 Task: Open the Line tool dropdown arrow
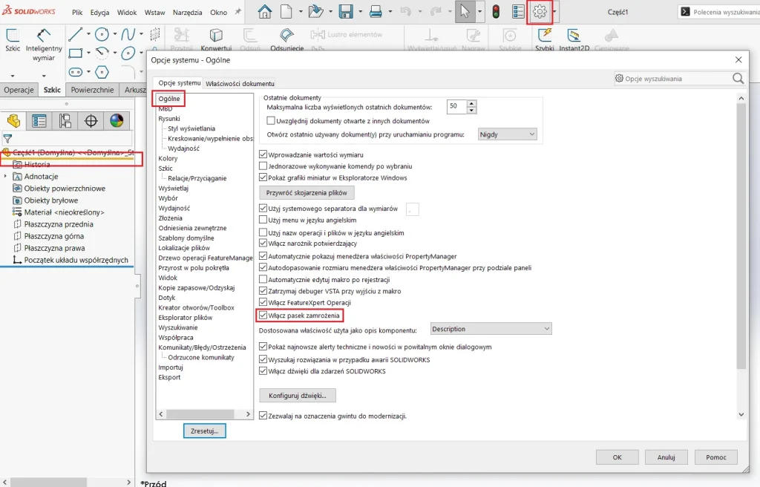(x=88, y=34)
